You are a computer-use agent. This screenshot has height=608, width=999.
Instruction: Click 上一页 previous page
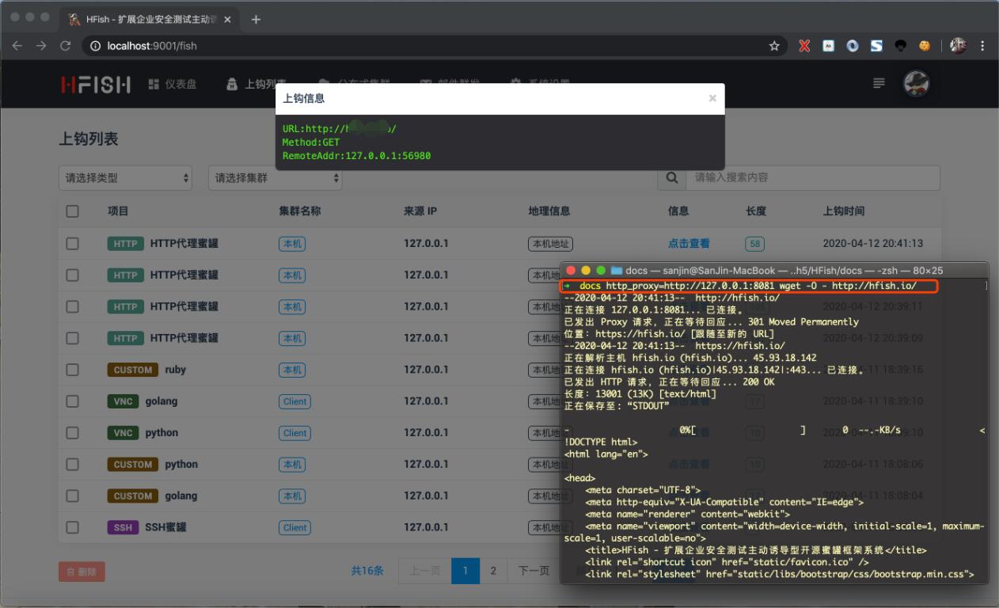424,571
